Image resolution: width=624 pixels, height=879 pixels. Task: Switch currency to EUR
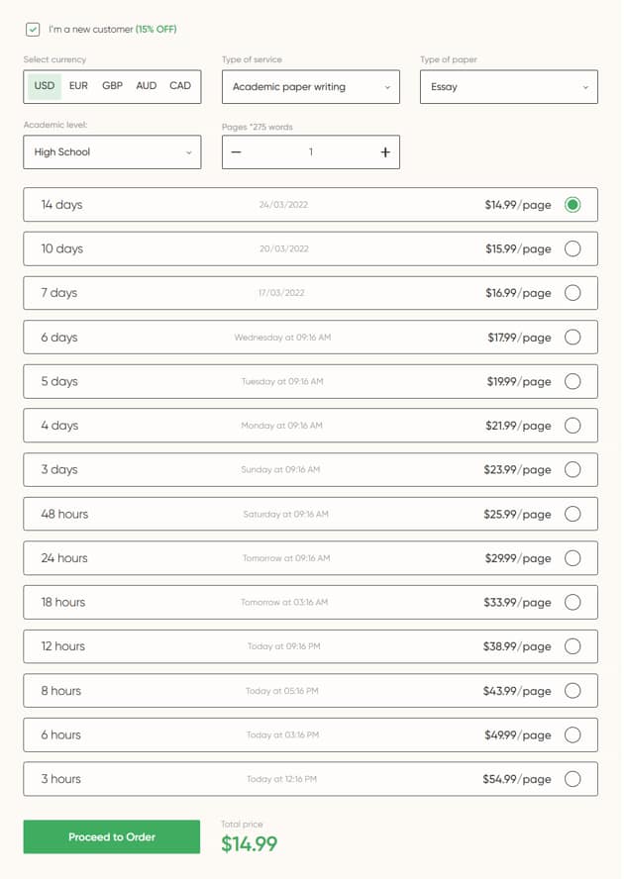[x=78, y=86]
